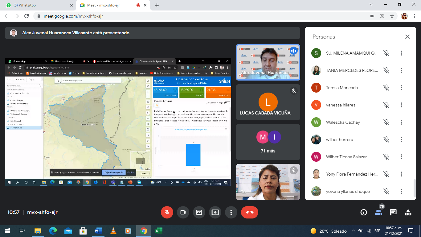Toggle the camera button in Meet
421x237 pixels.
tap(183, 212)
